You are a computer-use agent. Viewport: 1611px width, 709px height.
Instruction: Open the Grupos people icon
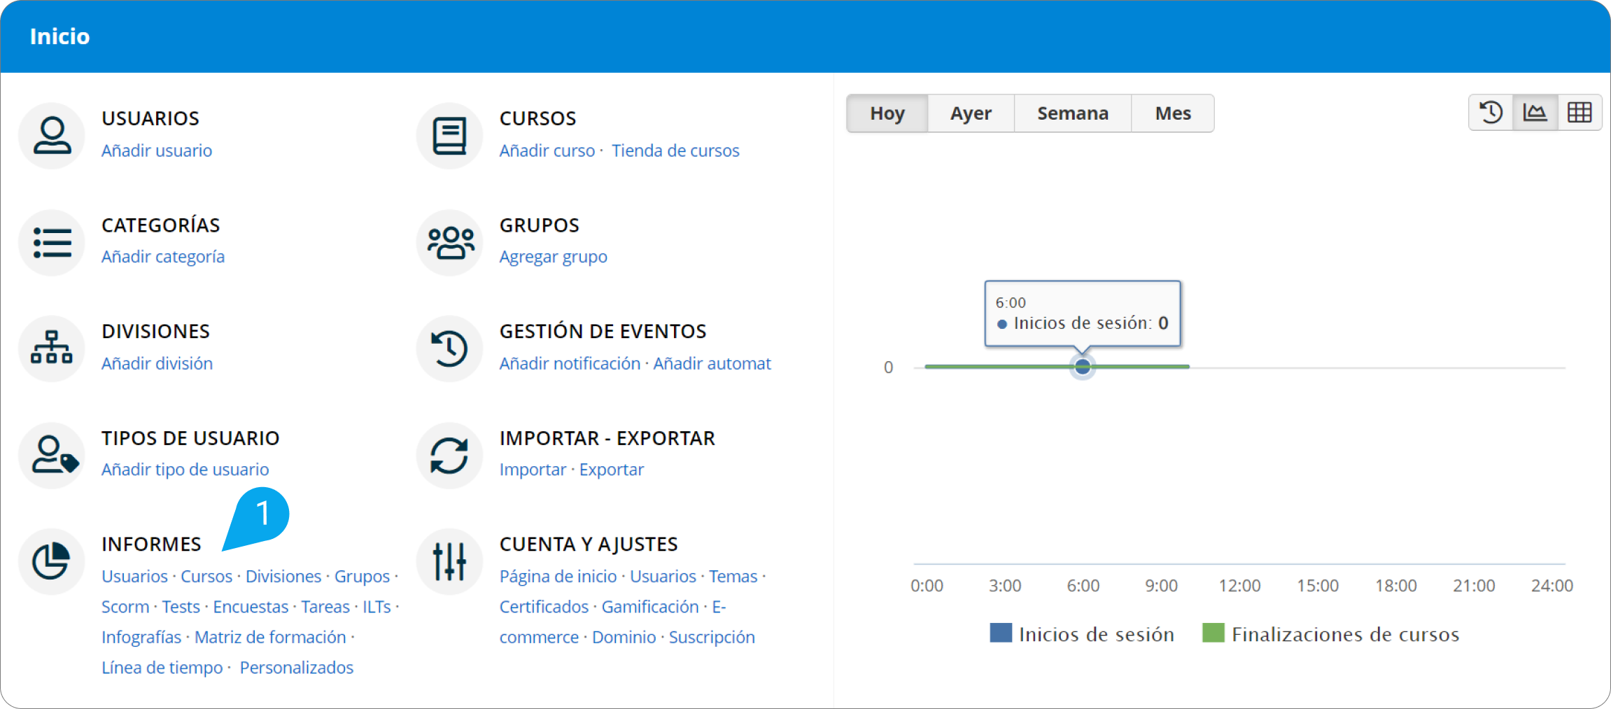point(449,243)
